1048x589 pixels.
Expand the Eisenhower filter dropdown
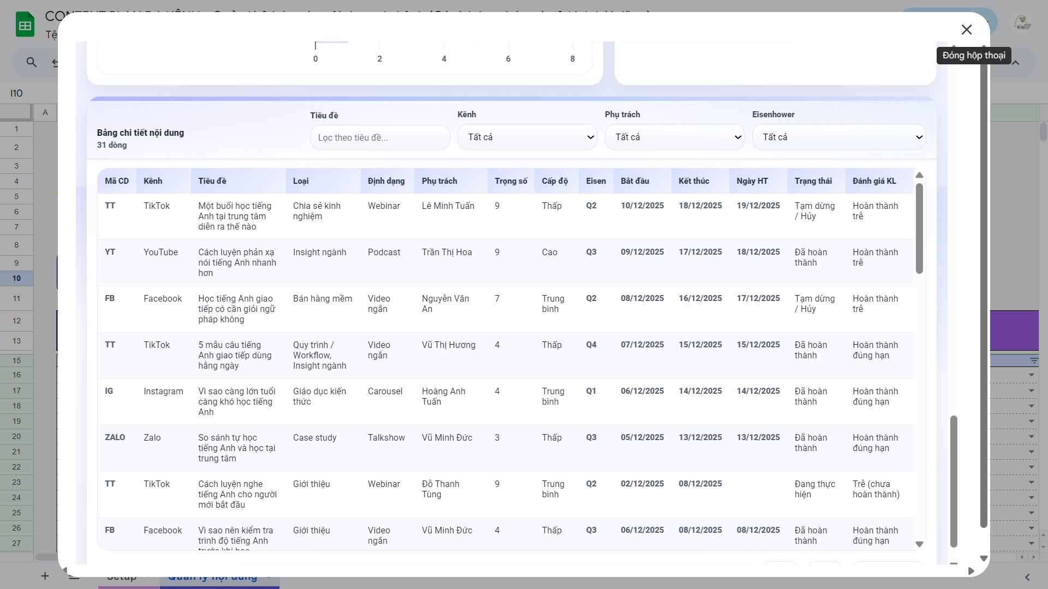click(838, 137)
